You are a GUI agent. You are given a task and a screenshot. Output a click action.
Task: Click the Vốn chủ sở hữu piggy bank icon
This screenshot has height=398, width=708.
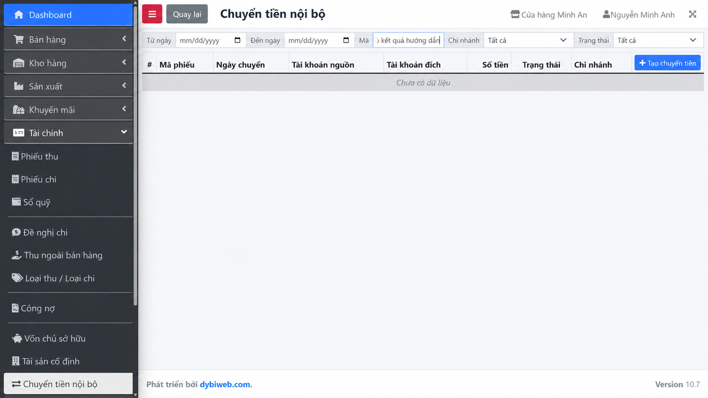click(17, 338)
